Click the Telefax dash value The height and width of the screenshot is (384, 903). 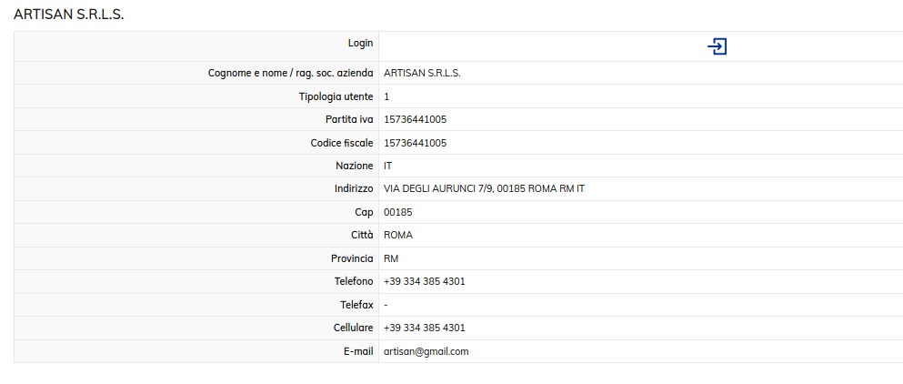coord(386,305)
